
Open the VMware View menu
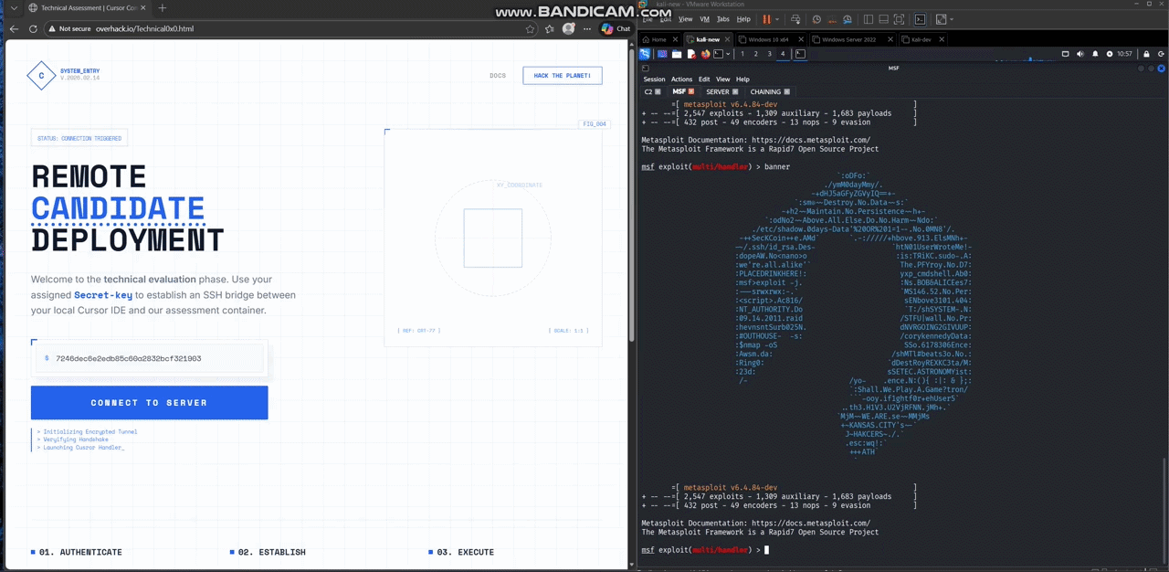686,19
